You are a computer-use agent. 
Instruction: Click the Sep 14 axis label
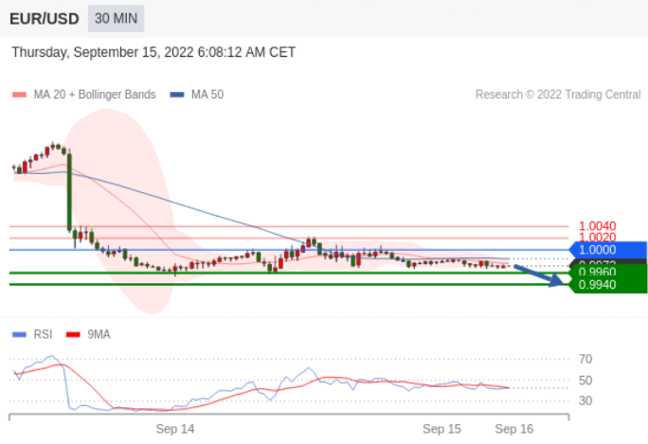click(175, 429)
